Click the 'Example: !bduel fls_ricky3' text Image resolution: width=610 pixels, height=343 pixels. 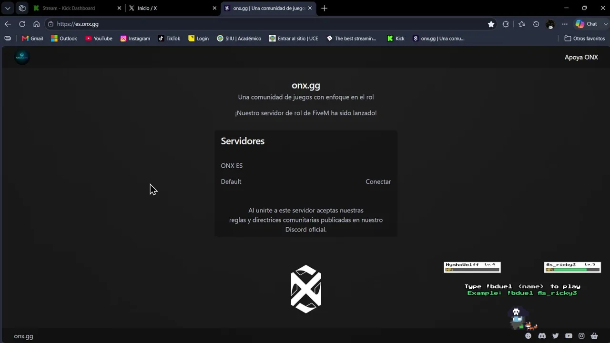coord(522,293)
